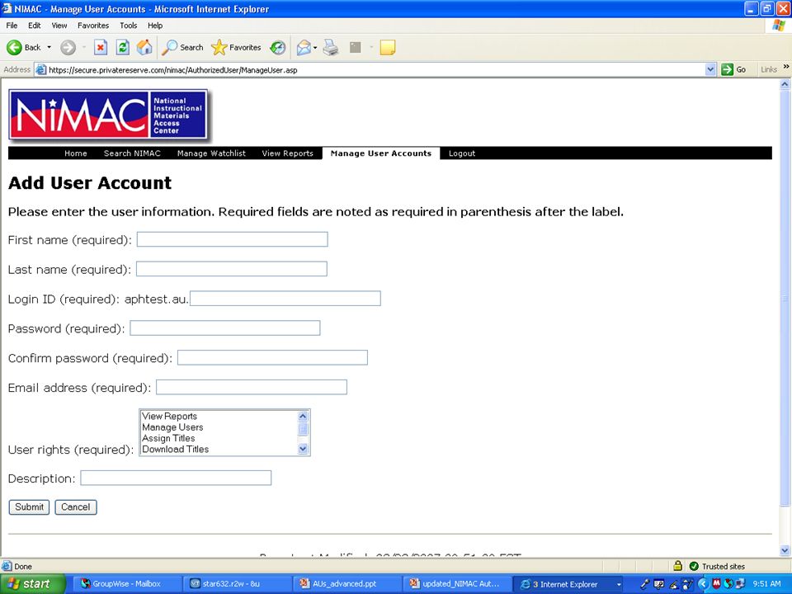
Task: Open the Edit menu
Action: click(35, 26)
